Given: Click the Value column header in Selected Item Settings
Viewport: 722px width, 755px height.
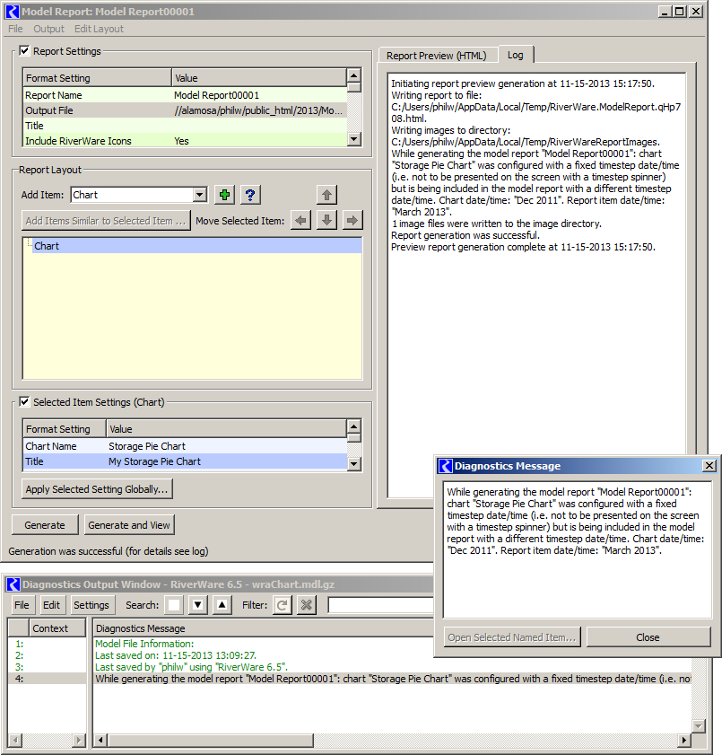Looking at the screenshot, I should 226,428.
